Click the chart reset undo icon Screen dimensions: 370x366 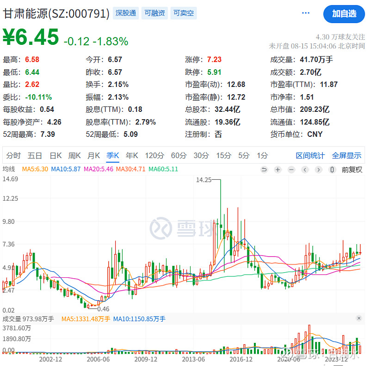pos(264,170)
